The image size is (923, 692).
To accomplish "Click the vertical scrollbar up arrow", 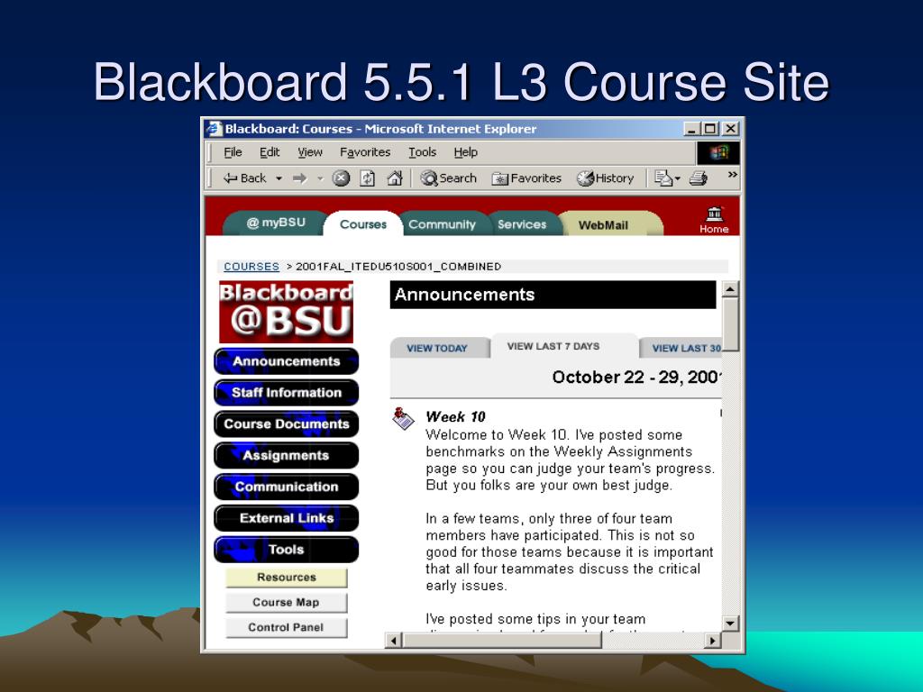I will pos(730,289).
